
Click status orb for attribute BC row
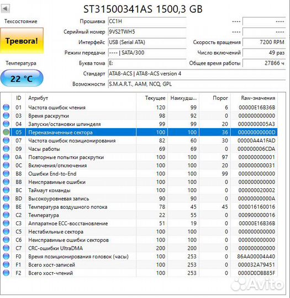6,190
